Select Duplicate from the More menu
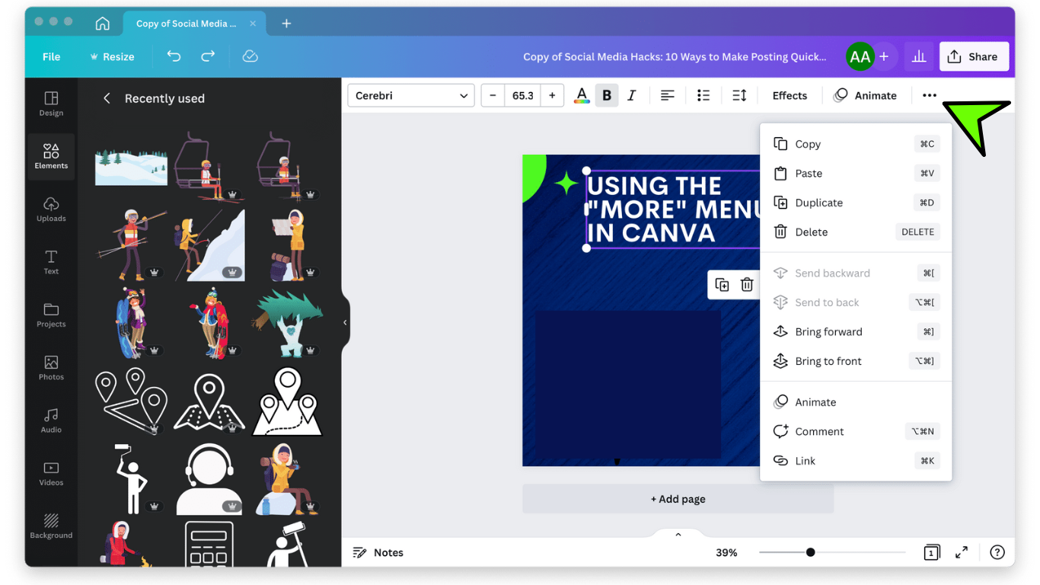This screenshot has width=1040, height=585. click(818, 203)
